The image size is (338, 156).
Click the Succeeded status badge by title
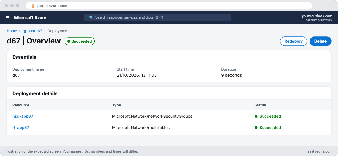pos(80,41)
